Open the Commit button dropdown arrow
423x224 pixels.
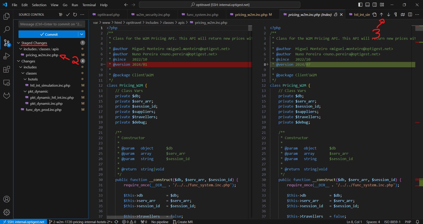tap(82, 34)
